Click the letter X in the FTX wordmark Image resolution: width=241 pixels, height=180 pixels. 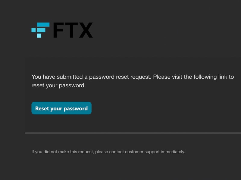[85, 30]
